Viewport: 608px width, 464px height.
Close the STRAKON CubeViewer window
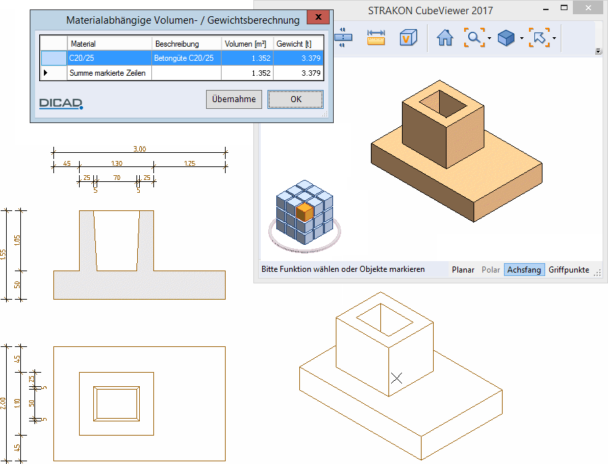pyautogui.click(x=588, y=7)
